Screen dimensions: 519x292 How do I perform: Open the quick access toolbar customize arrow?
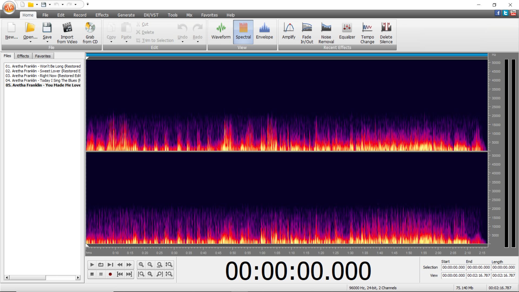pos(88,4)
